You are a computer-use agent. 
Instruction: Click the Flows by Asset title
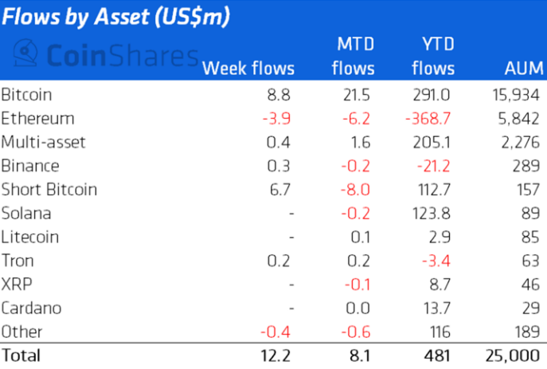tap(116, 18)
